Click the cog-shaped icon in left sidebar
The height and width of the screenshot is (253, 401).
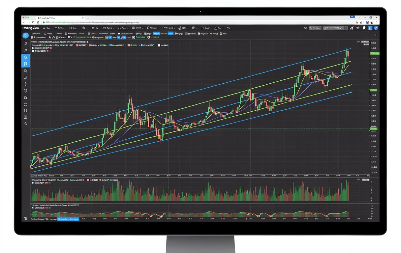pyautogui.click(x=25, y=91)
